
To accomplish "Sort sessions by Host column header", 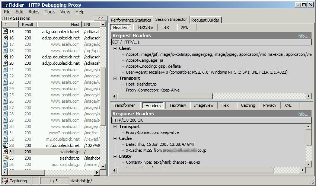I will click(x=60, y=25).
